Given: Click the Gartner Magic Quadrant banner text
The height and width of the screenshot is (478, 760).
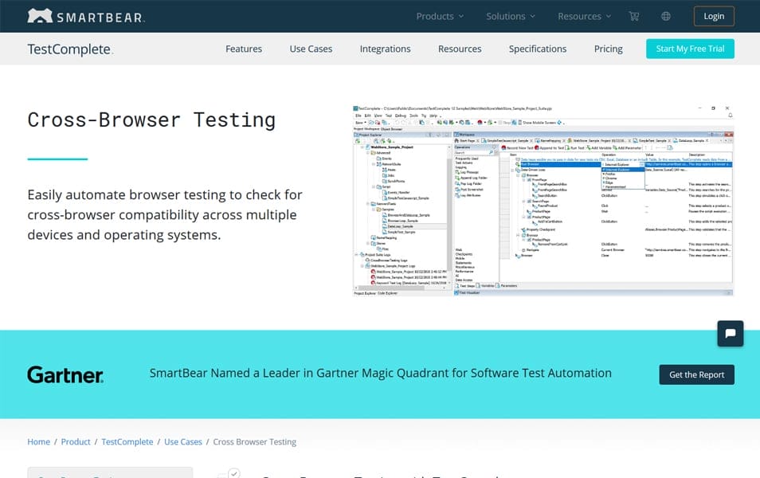Looking at the screenshot, I should click(381, 374).
